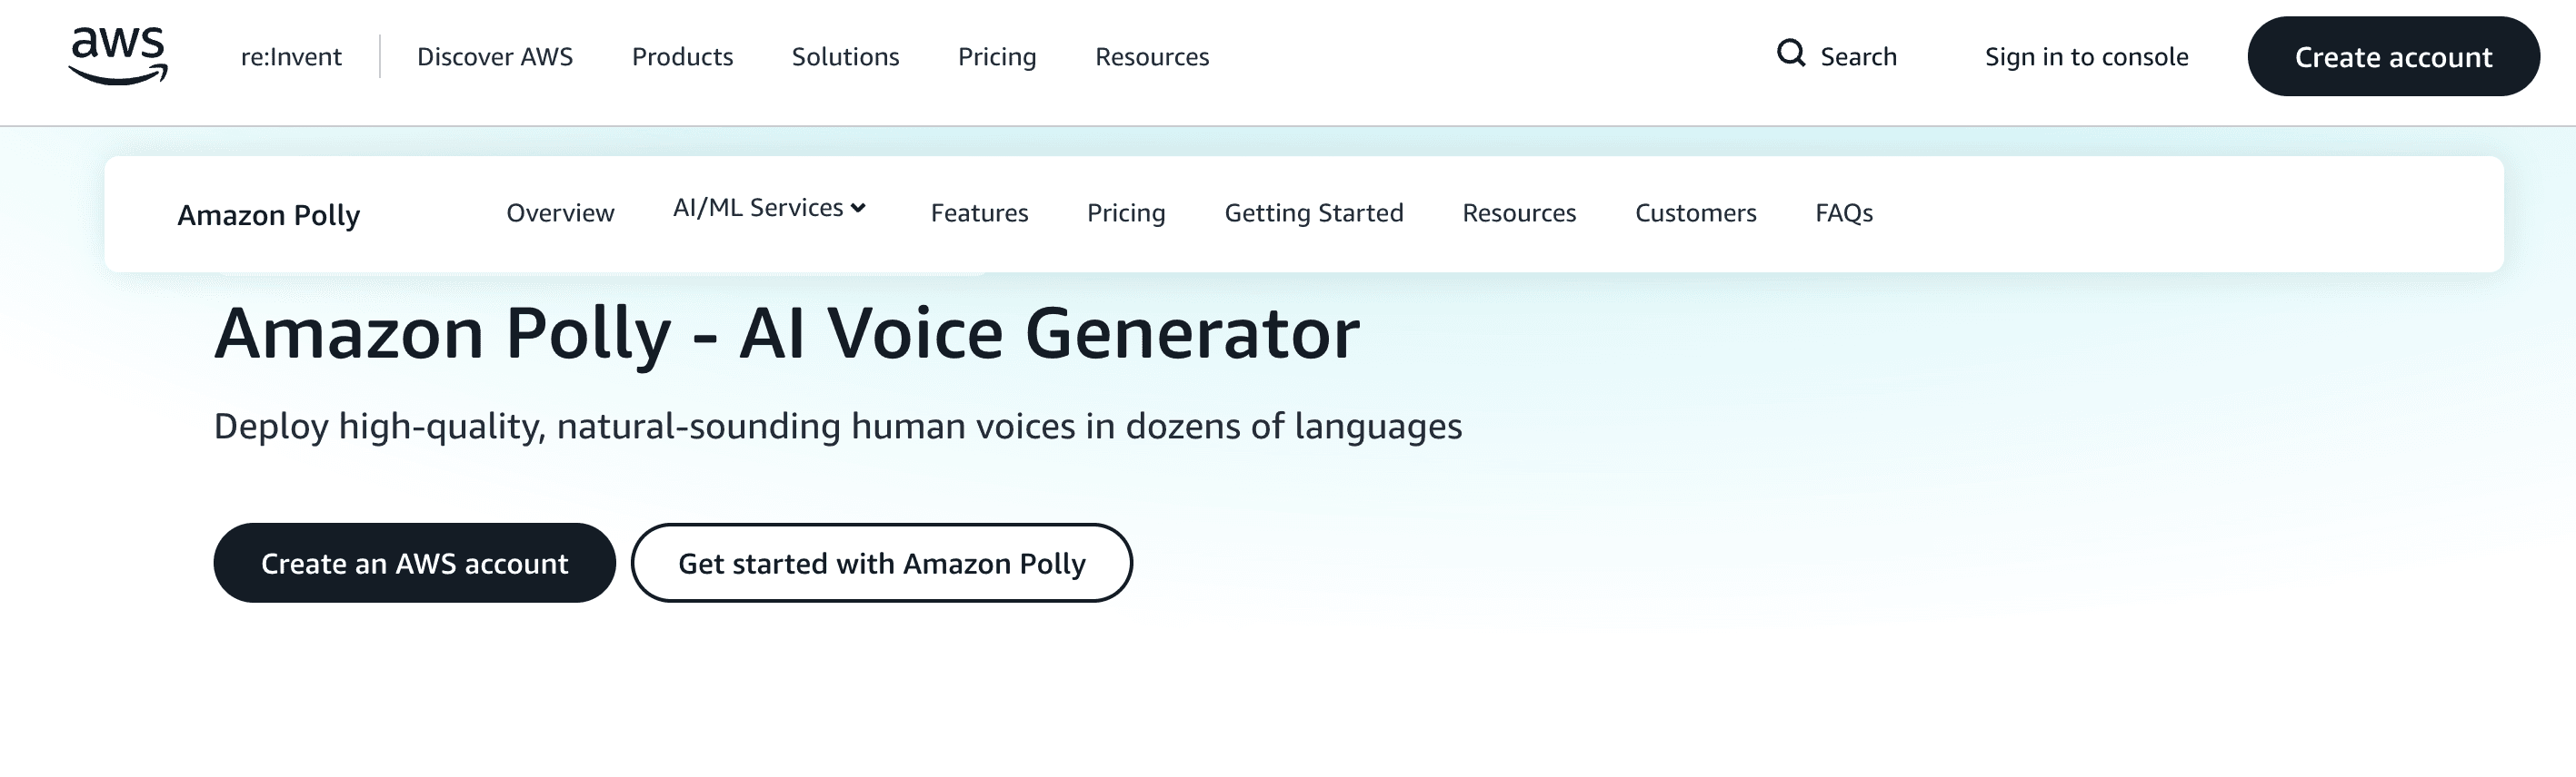Open the Discover AWS menu
Screen dimensions: 2576x777
click(494, 57)
